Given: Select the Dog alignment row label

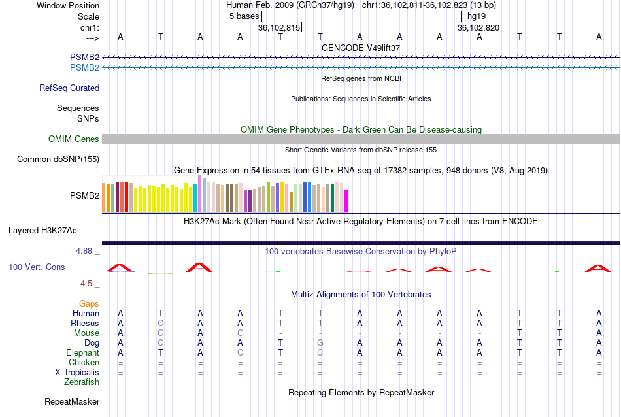Looking at the screenshot, I should (x=92, y=343).
